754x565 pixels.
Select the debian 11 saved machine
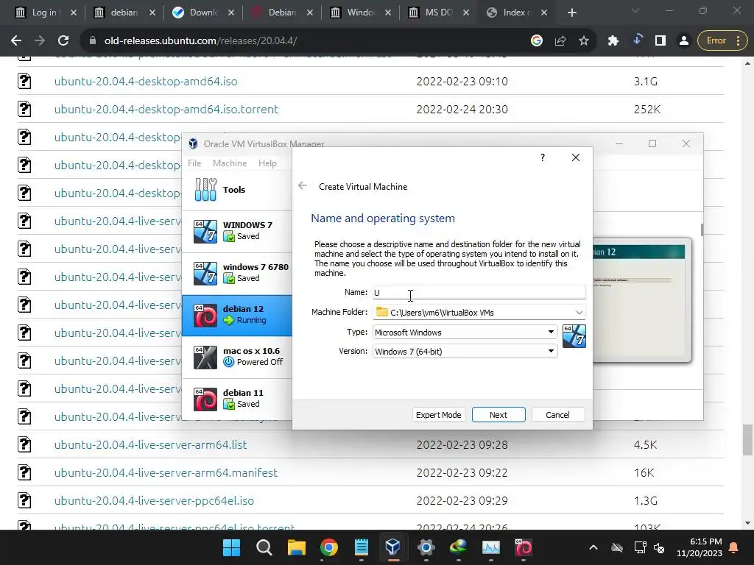tap(237, 399)
